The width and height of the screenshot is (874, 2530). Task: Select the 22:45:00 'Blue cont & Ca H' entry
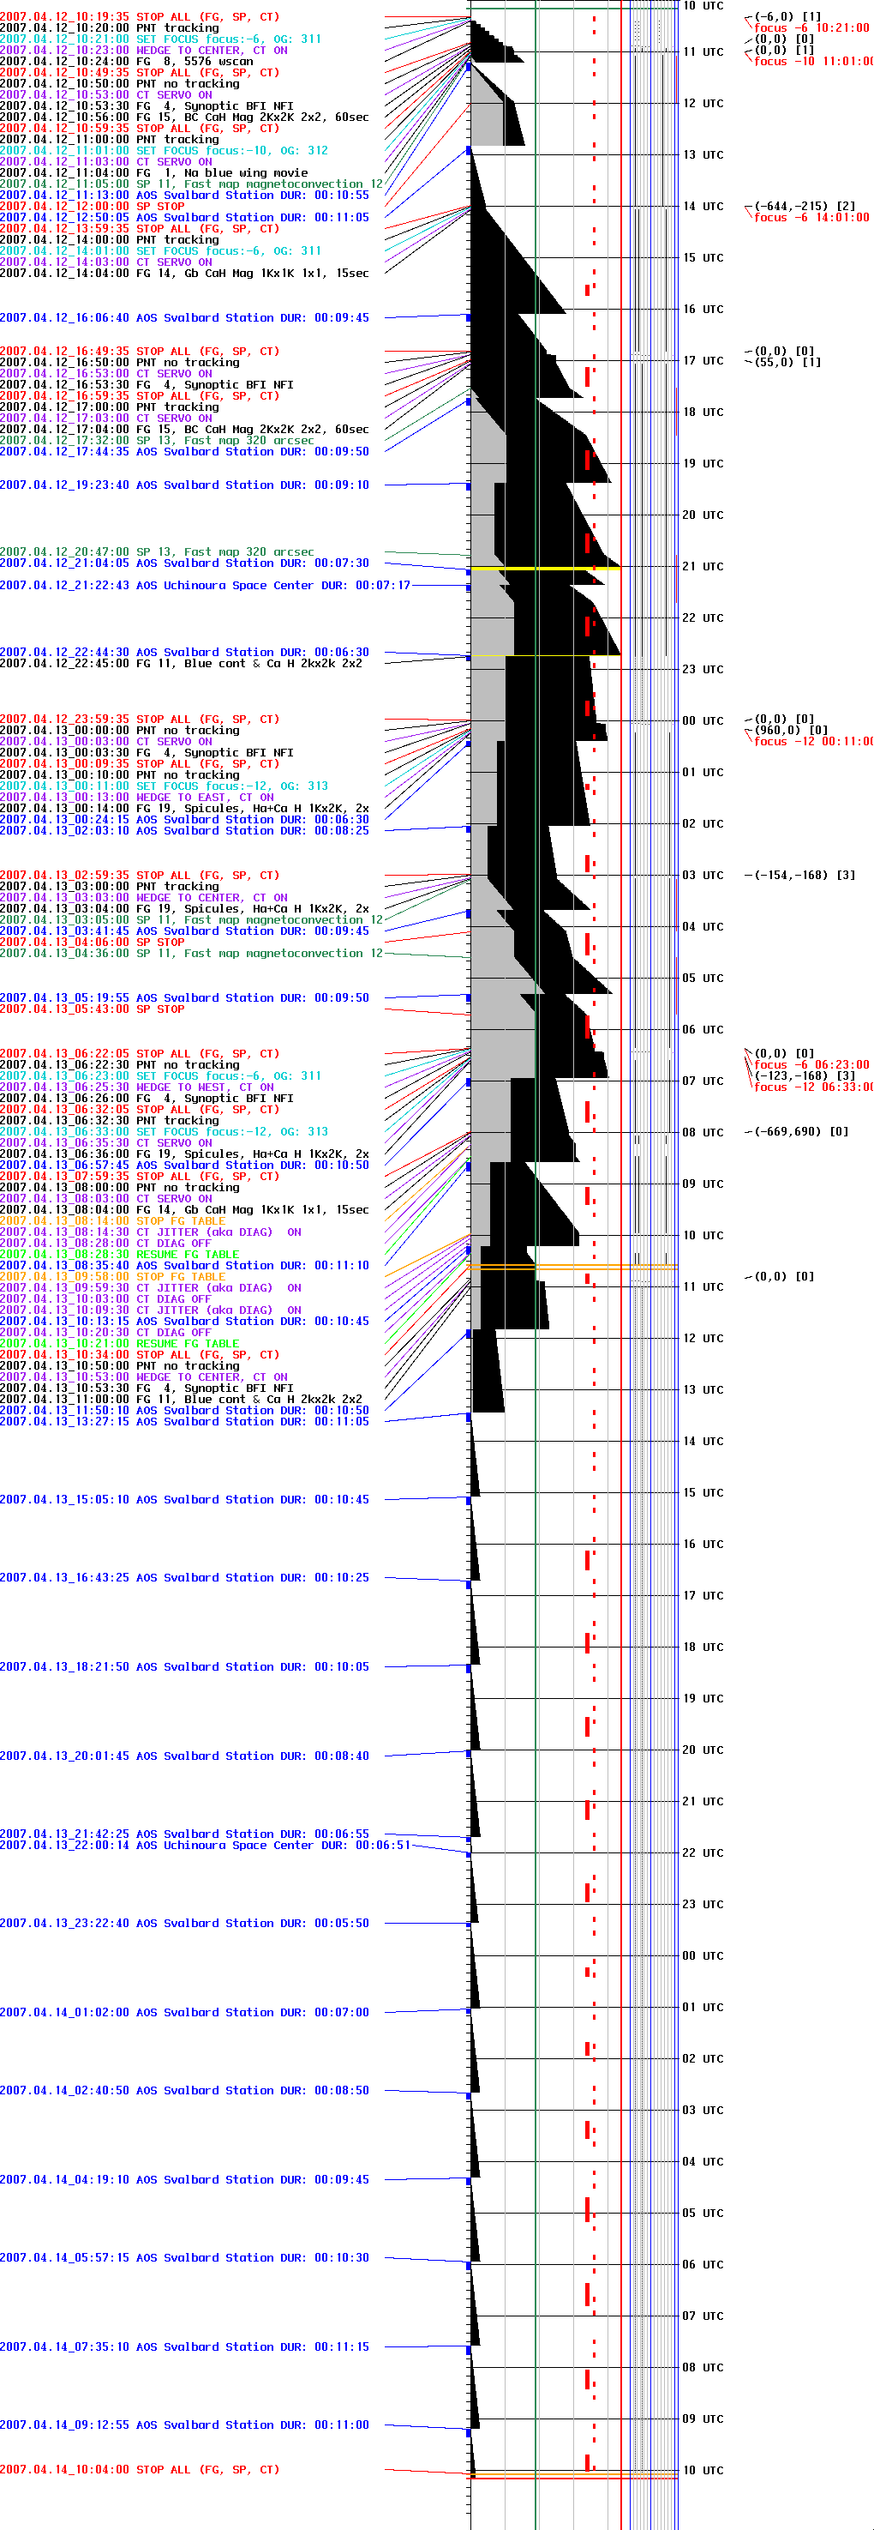[181, 664]
